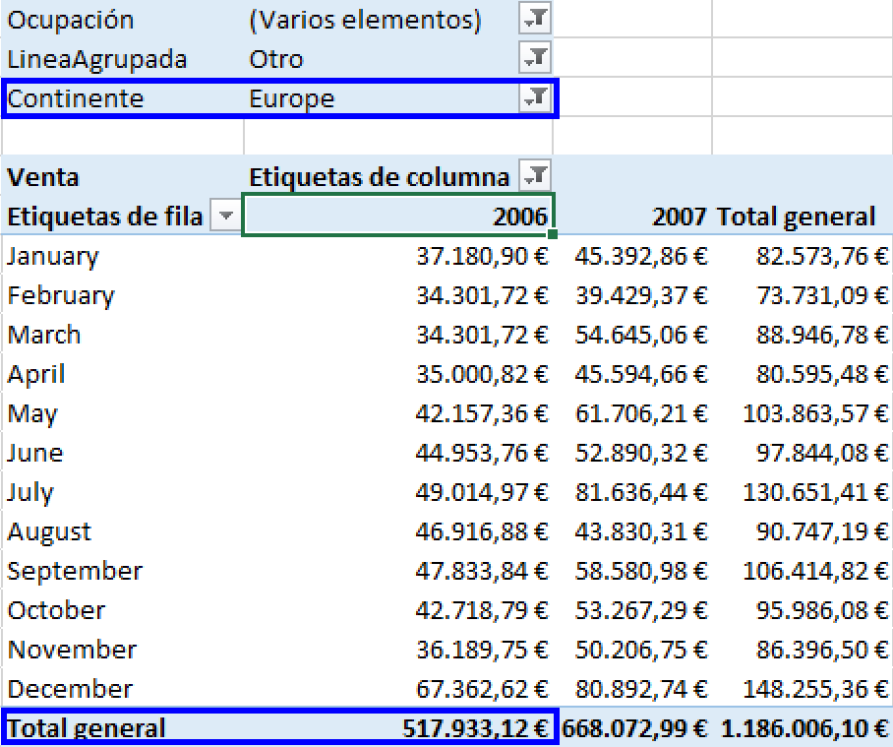Open the Continente filter dropdown button

tap(536, 98)
